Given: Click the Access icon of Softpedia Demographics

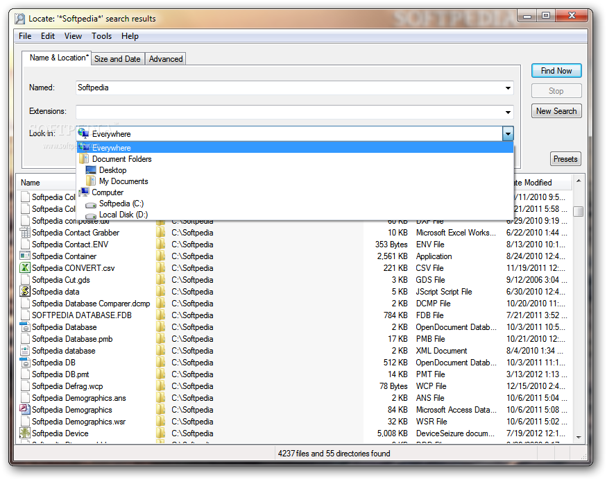Looking at the screenshot, I should click(x=25, y=409).
